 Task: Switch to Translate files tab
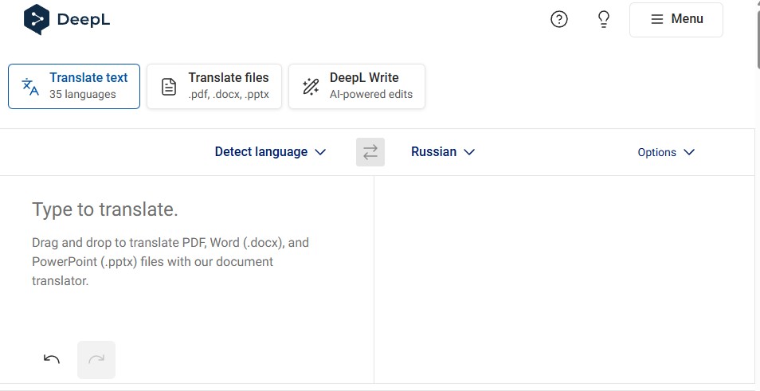click(x=214, y=86)
